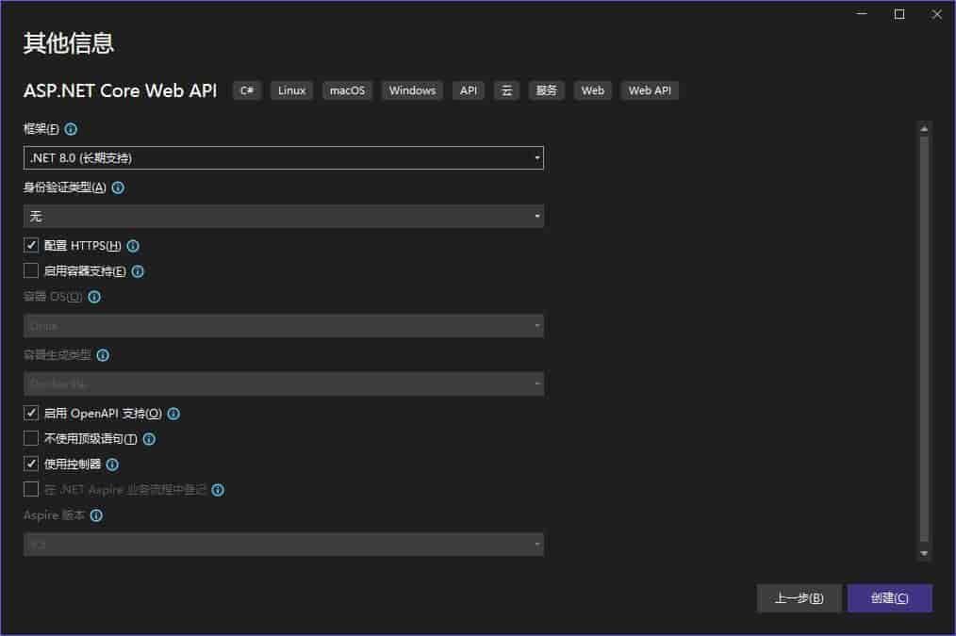Open the 框架 .NET 8.0 dropdown
The image size is (956, 636).
(x=284, y=157)
